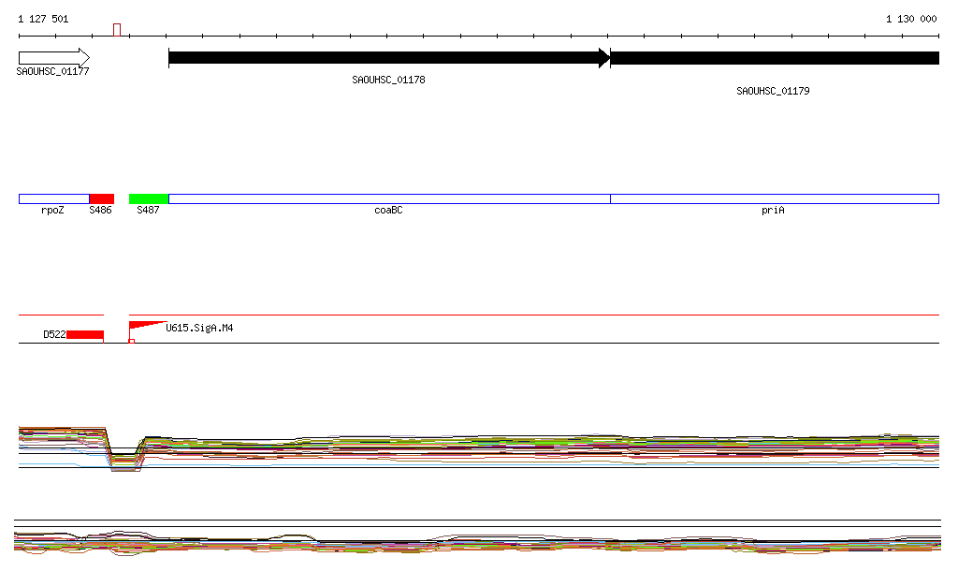
Task: Select the red S486 segment
Action: click(x=101, y=198)
